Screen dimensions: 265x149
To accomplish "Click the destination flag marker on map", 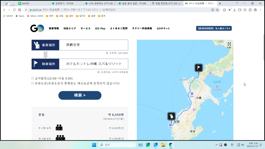I will point(199,68).
